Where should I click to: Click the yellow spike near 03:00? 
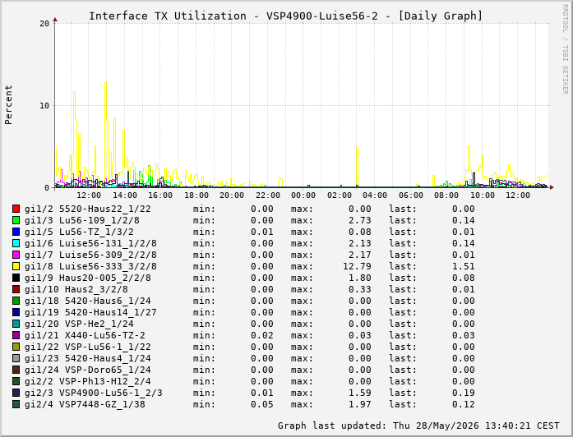(357, 166)
